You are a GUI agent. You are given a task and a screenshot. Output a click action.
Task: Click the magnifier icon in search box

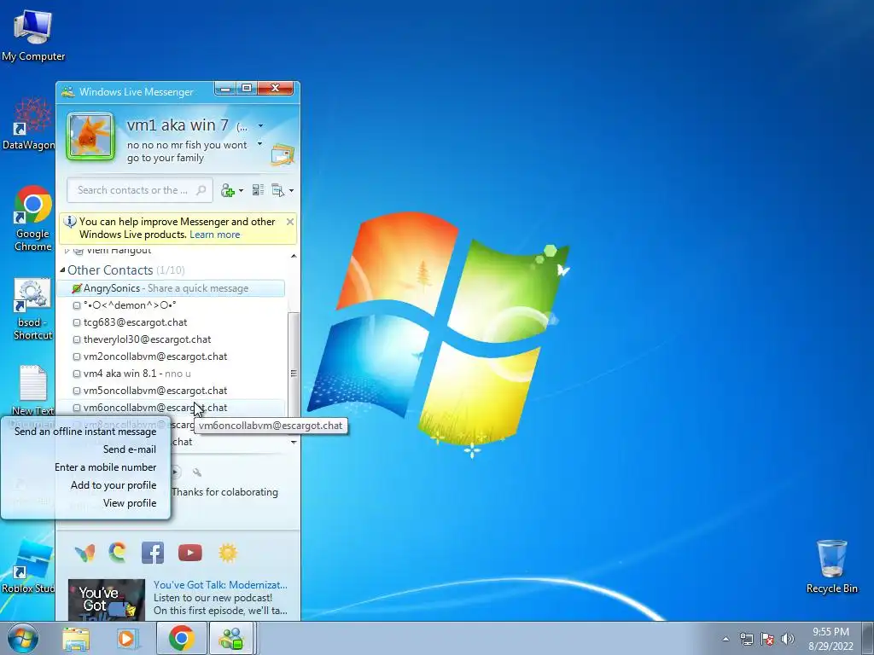pyautogui.click(x=201, y=190)
